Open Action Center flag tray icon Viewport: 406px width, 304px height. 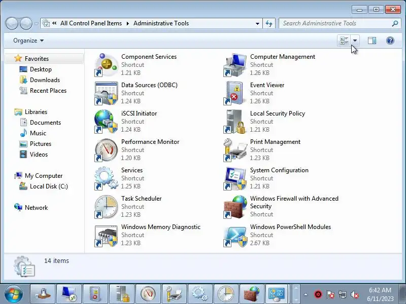pos(330,294)
